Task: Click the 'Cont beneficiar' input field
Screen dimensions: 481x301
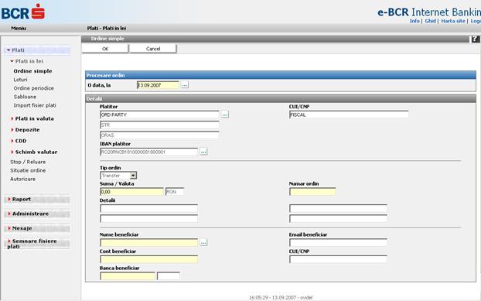Action: (x=148, y=259)
